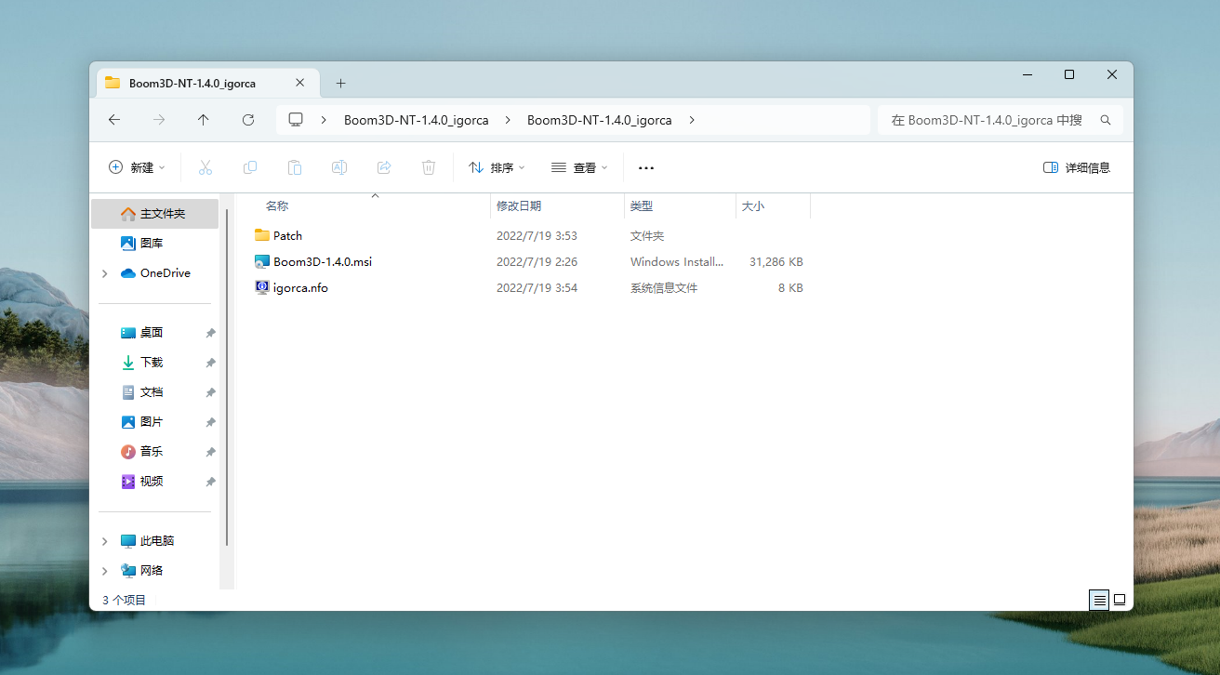Click the Delete trash icon
This screenshot has width=1220, height=675.
429,167
